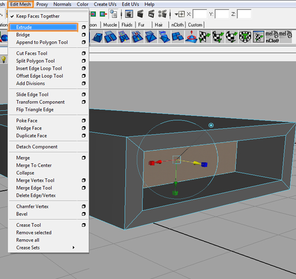Switch to the nCloth shelf tab
Screen dimensions: 296x279
coord(177,25)
